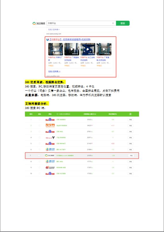This screenshot has height=232, width=164.
Task: Tick the checkbox in the 360搜索 row
Action: click(x=39, y=155)
